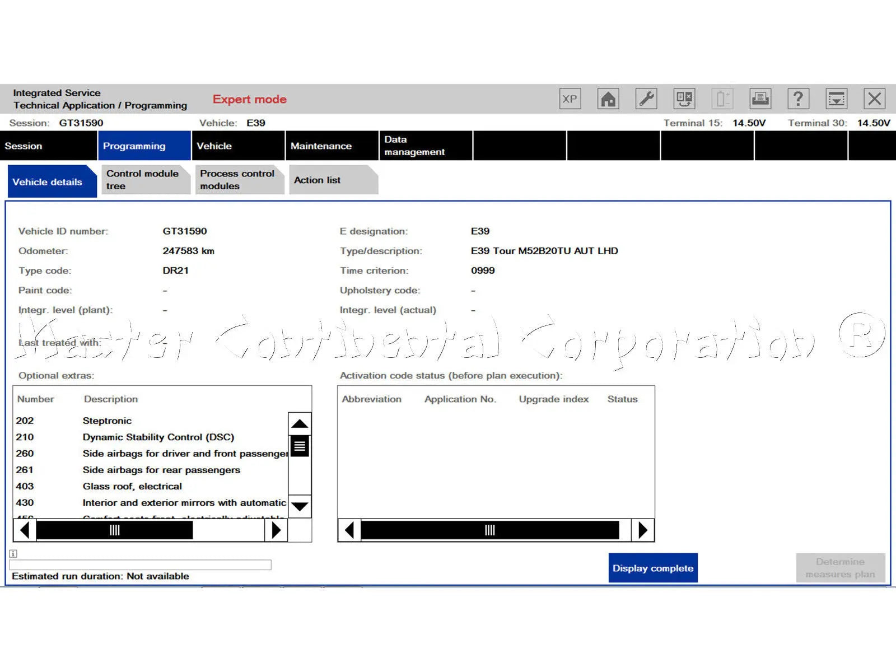Click the connection manager icon
The width and height of the screenshot is (896, 672).
pos(684,99)
